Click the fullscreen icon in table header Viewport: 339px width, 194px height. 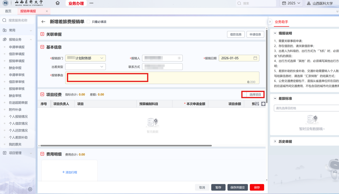pyautogui.click(x=263, y=104)
